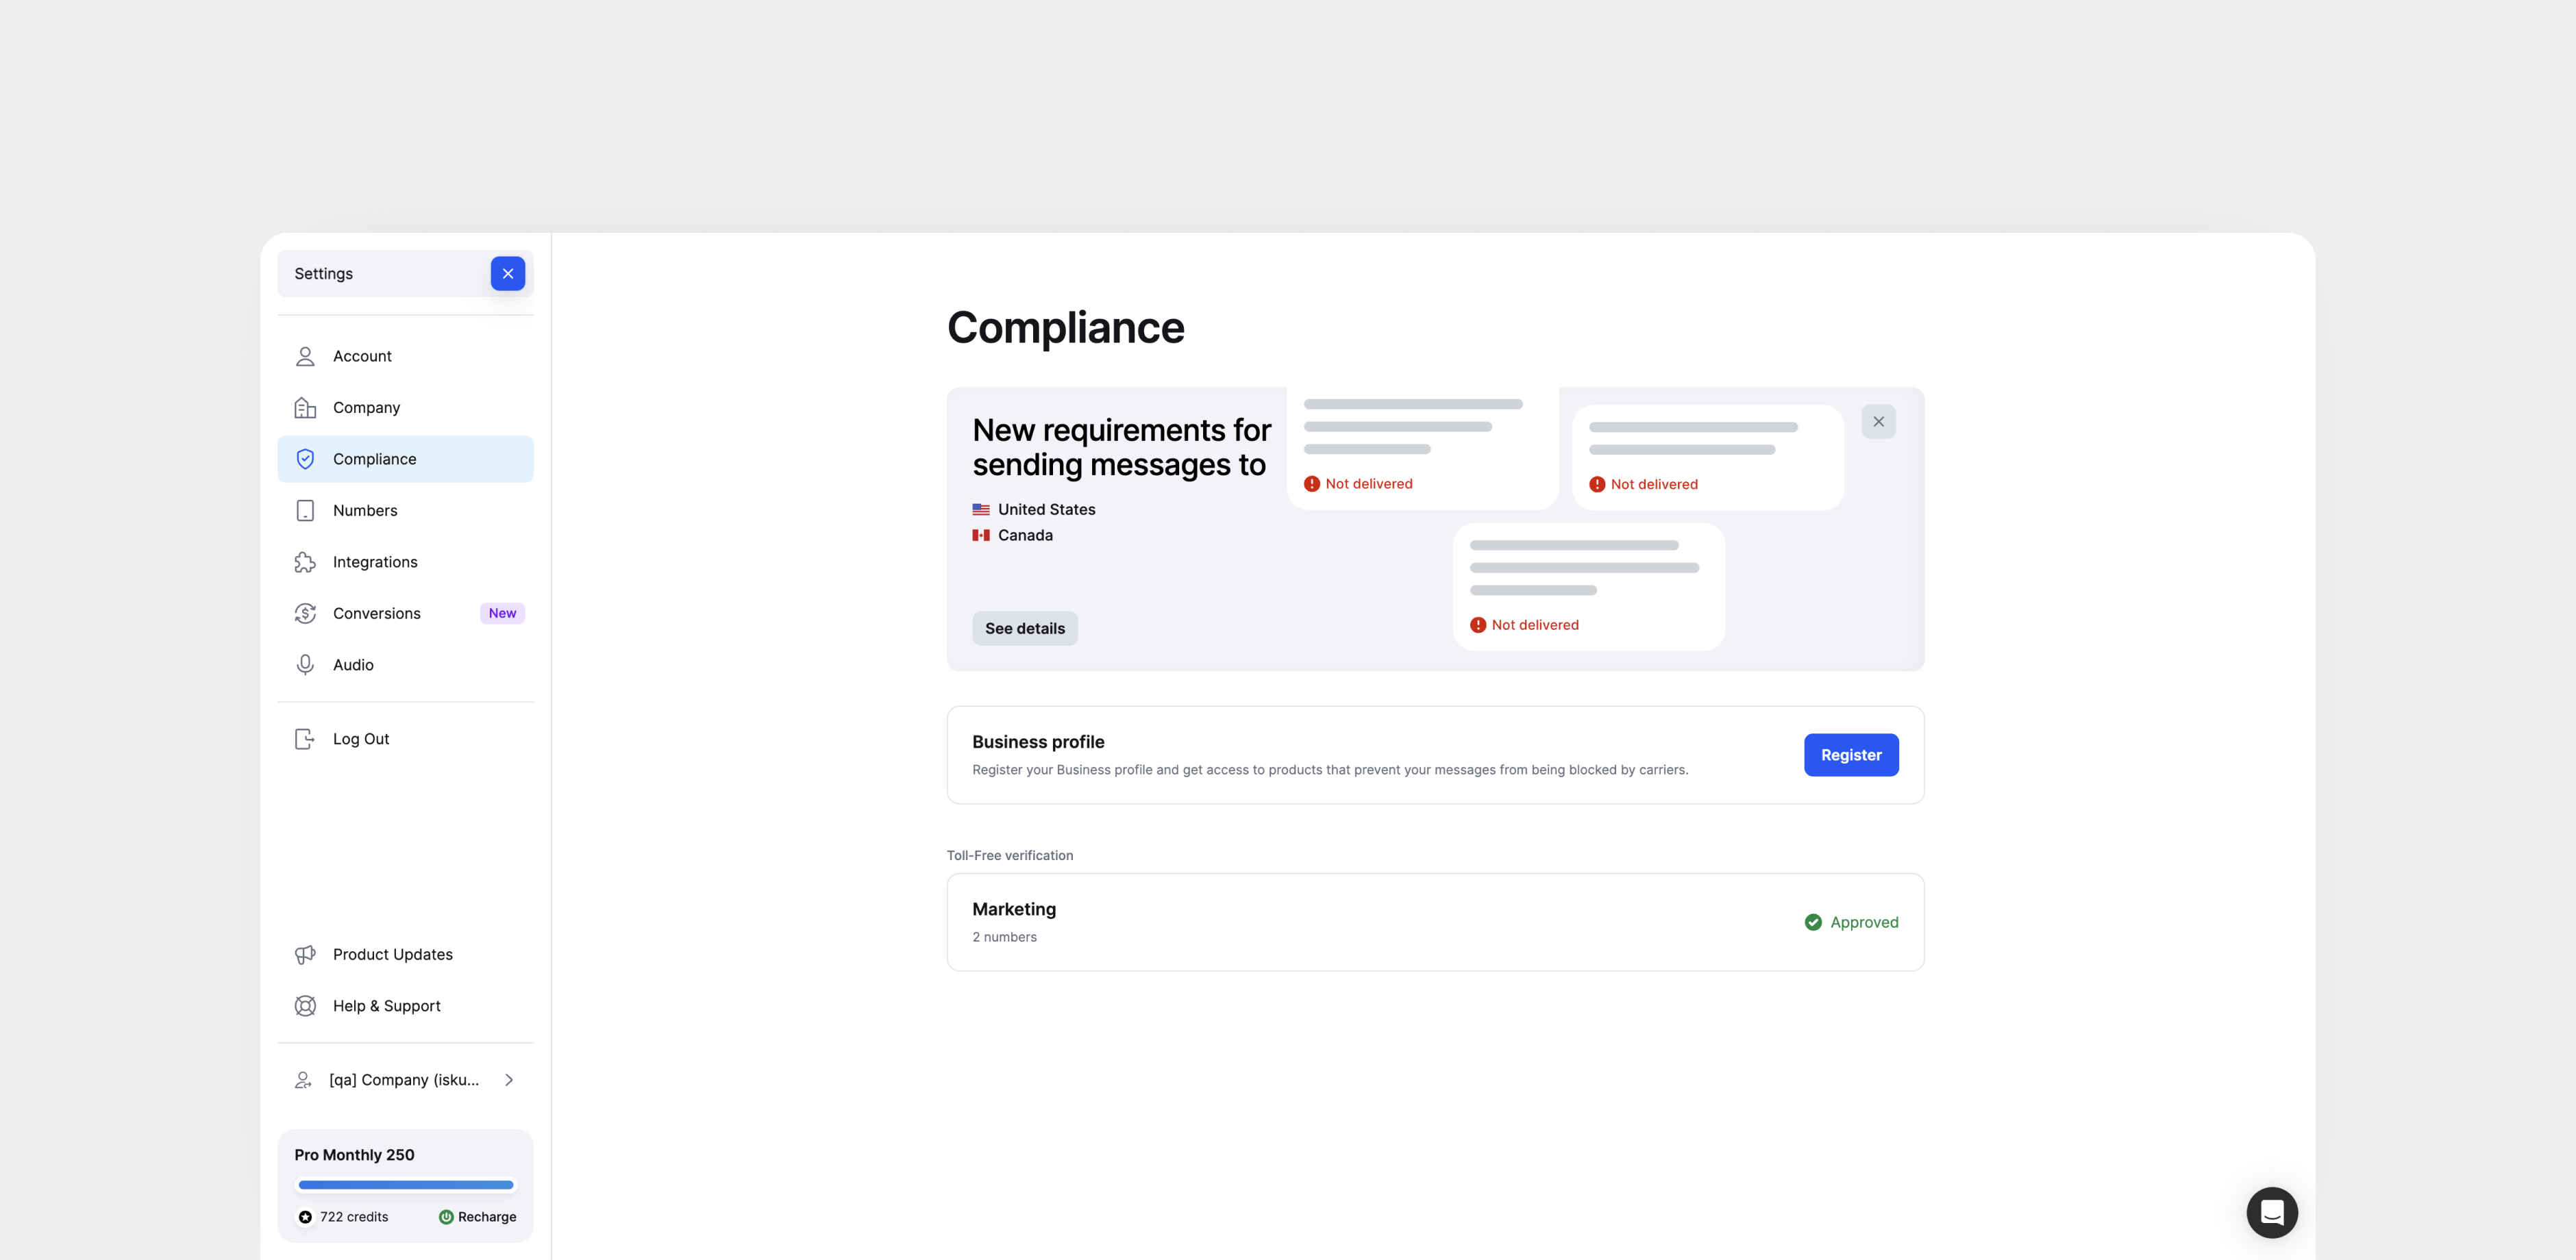The image size is (2576, 1260).
Task: Open the Integrations section
Action: tap(405, 563)
